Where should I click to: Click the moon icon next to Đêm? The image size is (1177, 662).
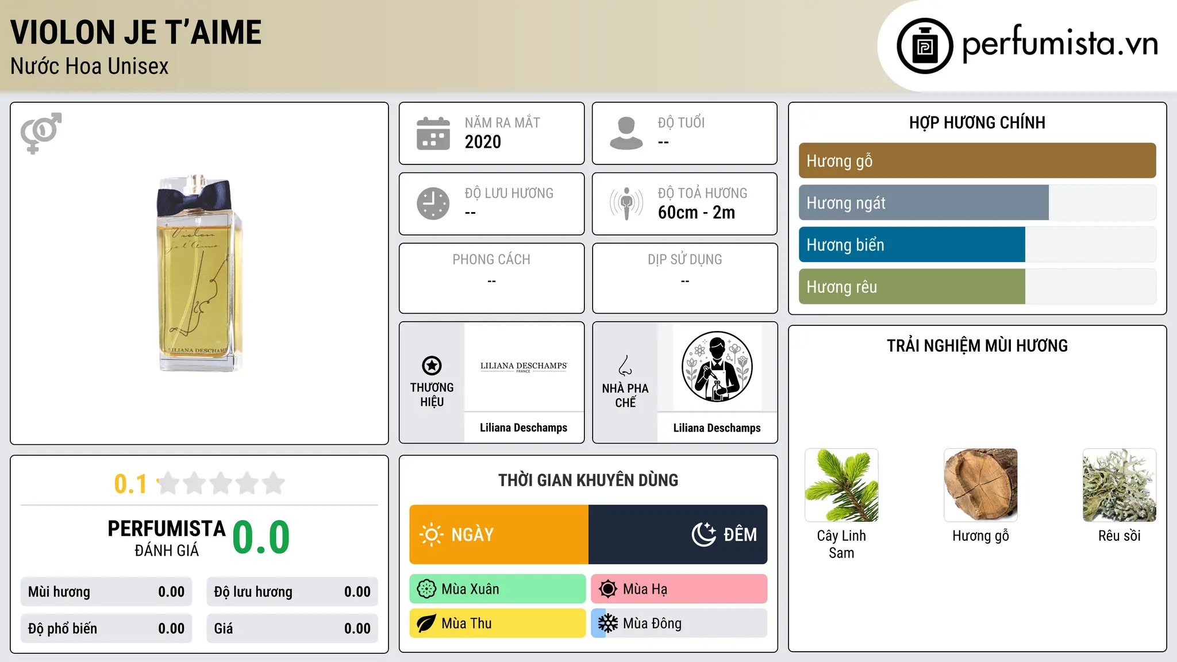pos(703,534)
